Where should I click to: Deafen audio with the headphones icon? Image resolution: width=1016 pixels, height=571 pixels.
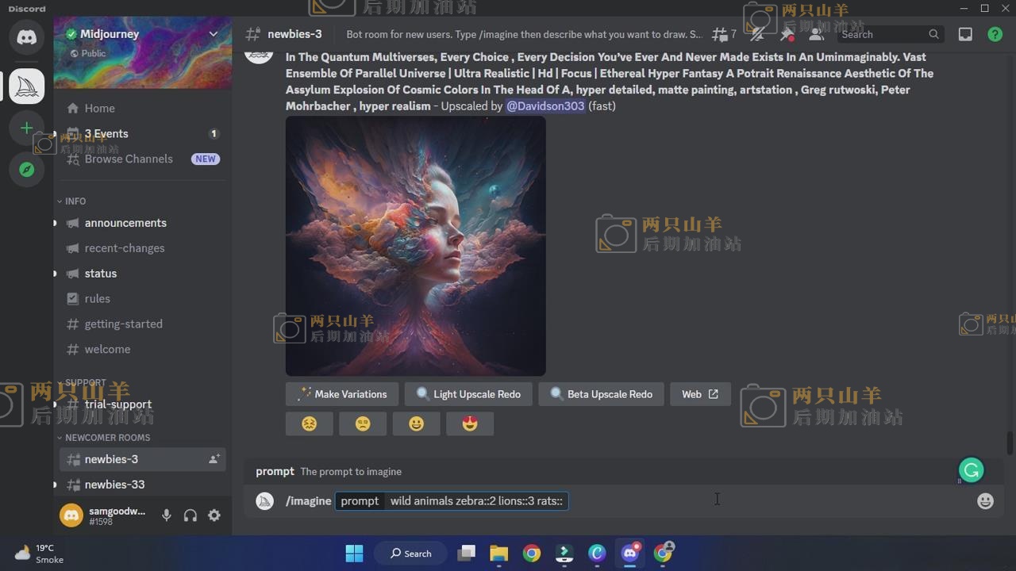tap(190, 515)
